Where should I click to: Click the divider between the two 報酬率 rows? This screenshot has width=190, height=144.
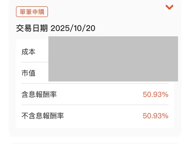[x=95, y=105]
